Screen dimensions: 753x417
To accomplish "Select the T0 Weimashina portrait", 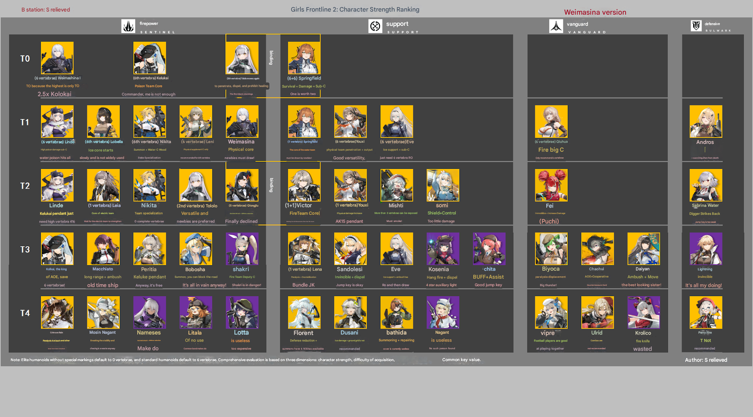I will coord(57,58).
